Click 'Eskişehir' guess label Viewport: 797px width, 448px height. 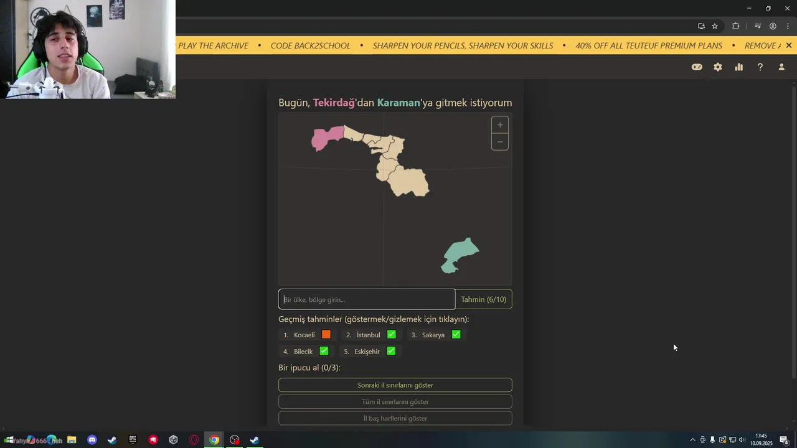pos(367,352)
